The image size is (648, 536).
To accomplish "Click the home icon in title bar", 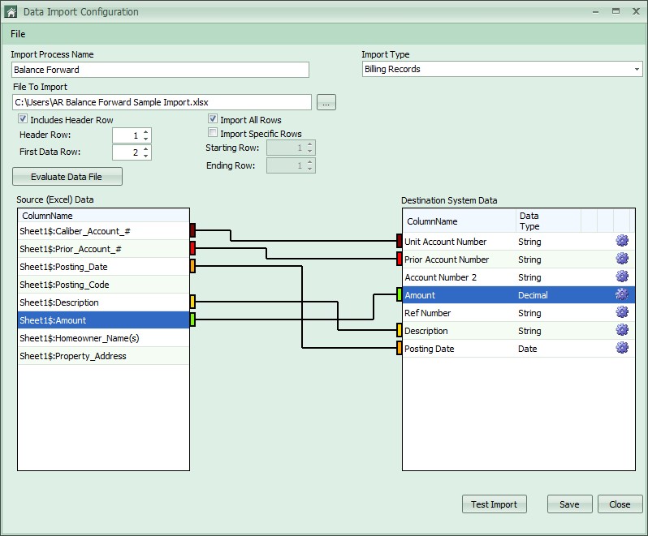I will click(11, 12).
